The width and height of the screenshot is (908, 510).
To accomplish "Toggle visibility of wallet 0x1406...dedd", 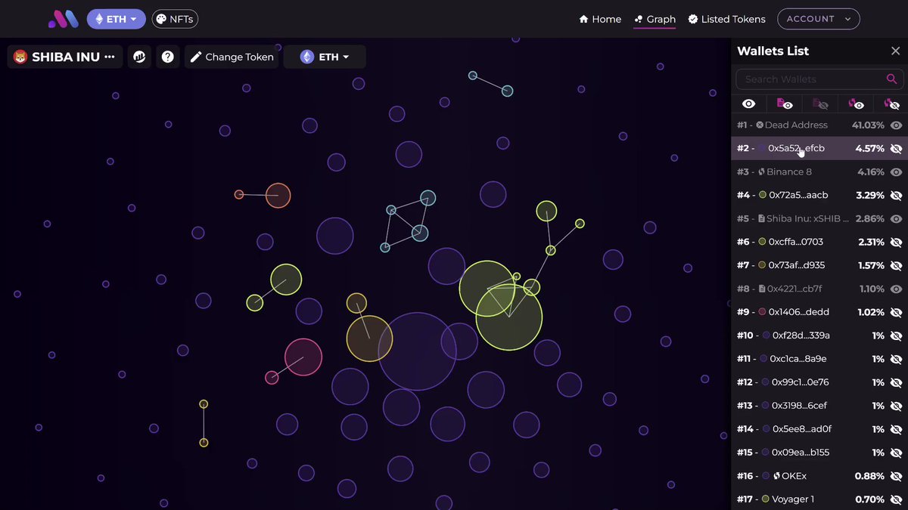I will click(897, 313).
